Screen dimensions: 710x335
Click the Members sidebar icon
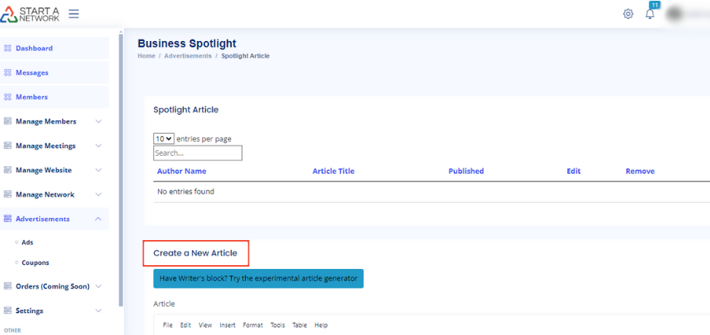tap(8, 97)
